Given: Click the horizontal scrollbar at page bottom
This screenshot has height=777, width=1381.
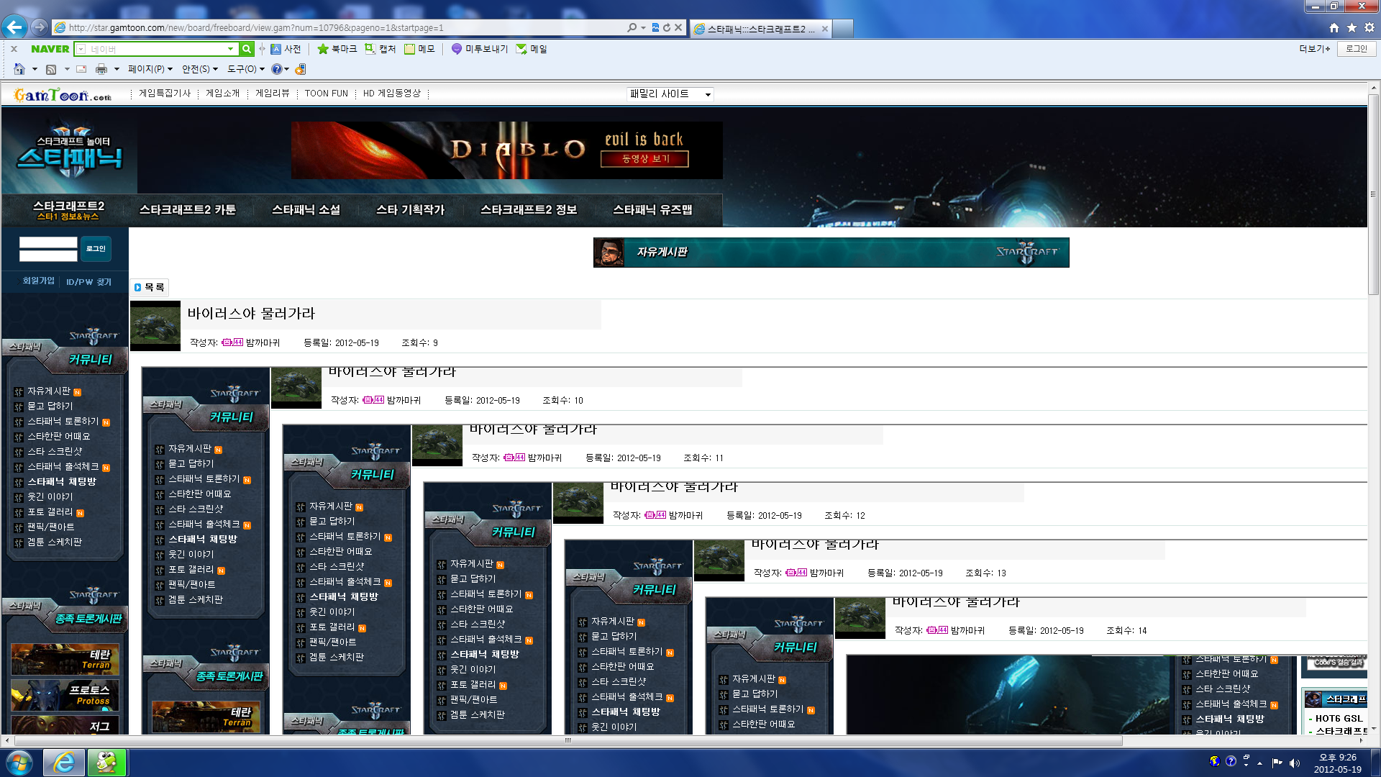Looking at the screenshot, I should tap(568, 740).
